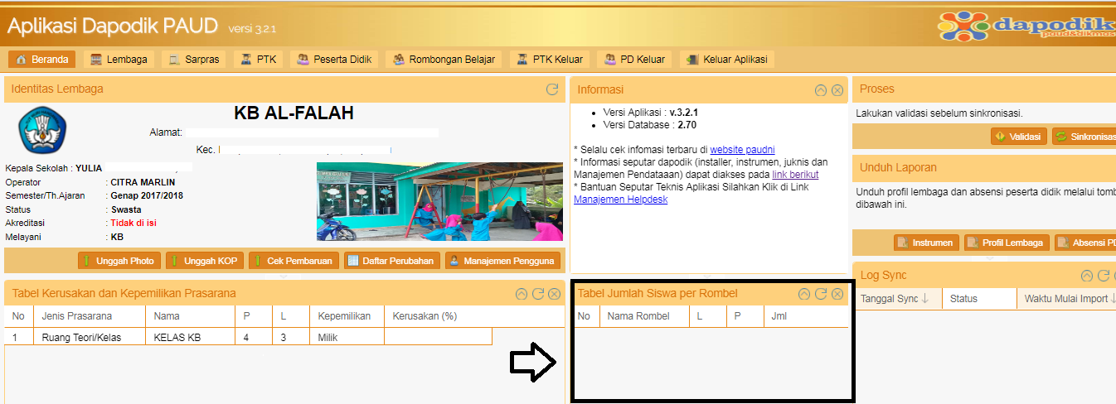Refresh the Tabel Kerusakan Prasarana panel

538,294
